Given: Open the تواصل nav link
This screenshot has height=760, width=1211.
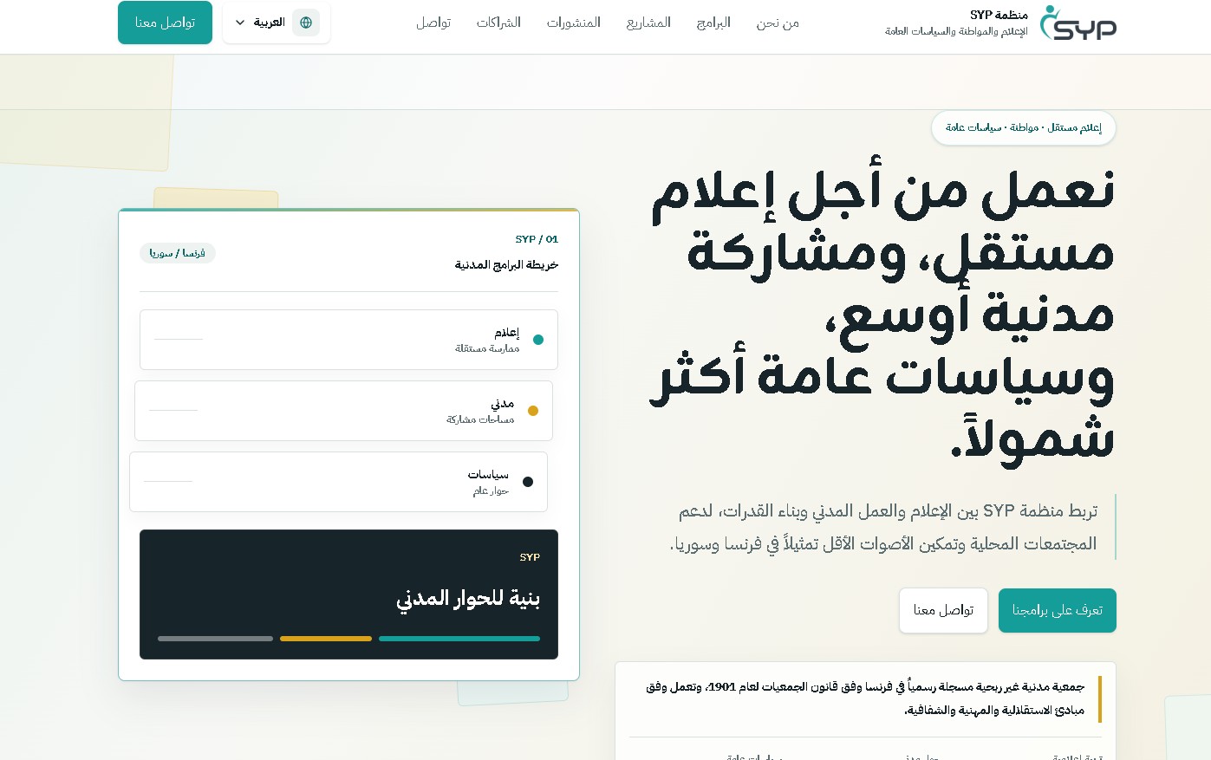Looking at the screenshot, I should click(433, 23).
